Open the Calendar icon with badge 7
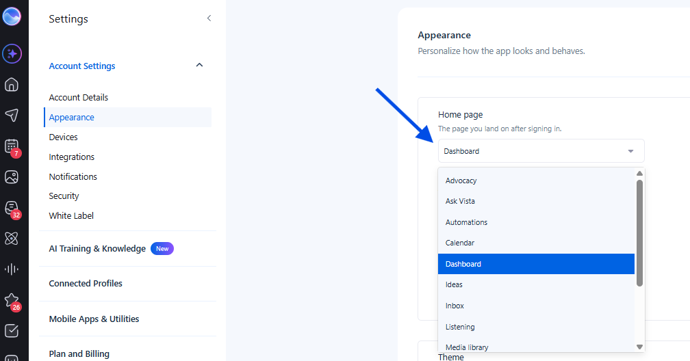Viewport: 690px width, 361px height. pyautogui.click(x=12, y=147)
